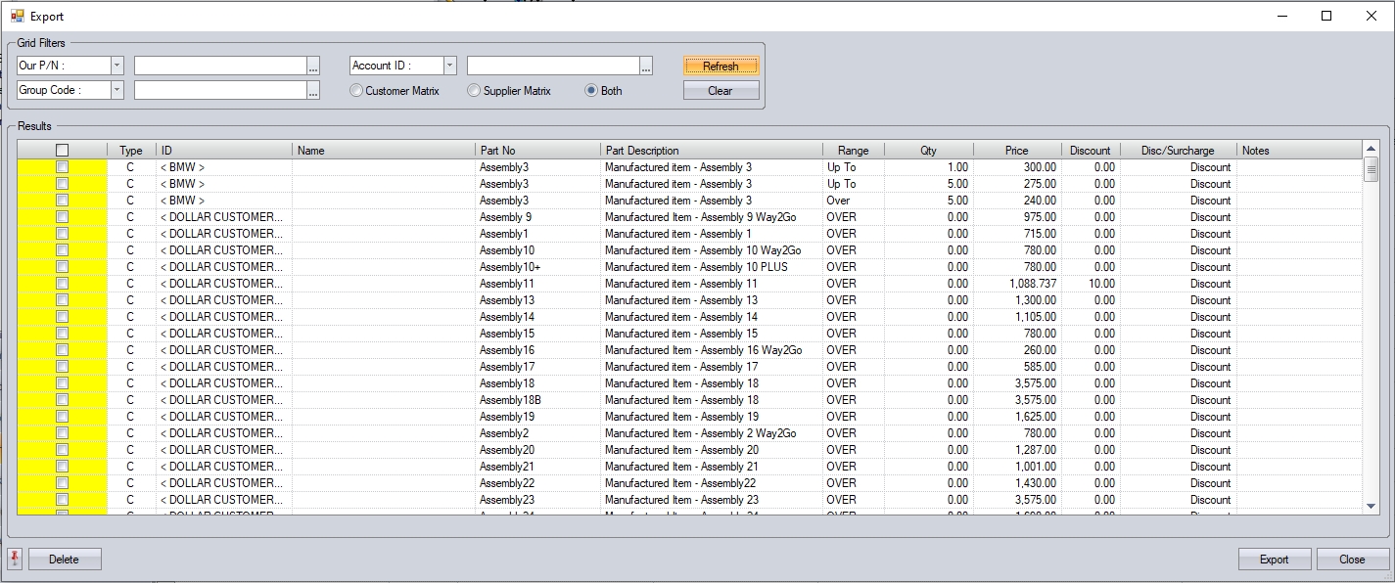Expand the Account ID filter dropdown
Viewport: 1395px width, 583px height.
(x=450, y=66)
